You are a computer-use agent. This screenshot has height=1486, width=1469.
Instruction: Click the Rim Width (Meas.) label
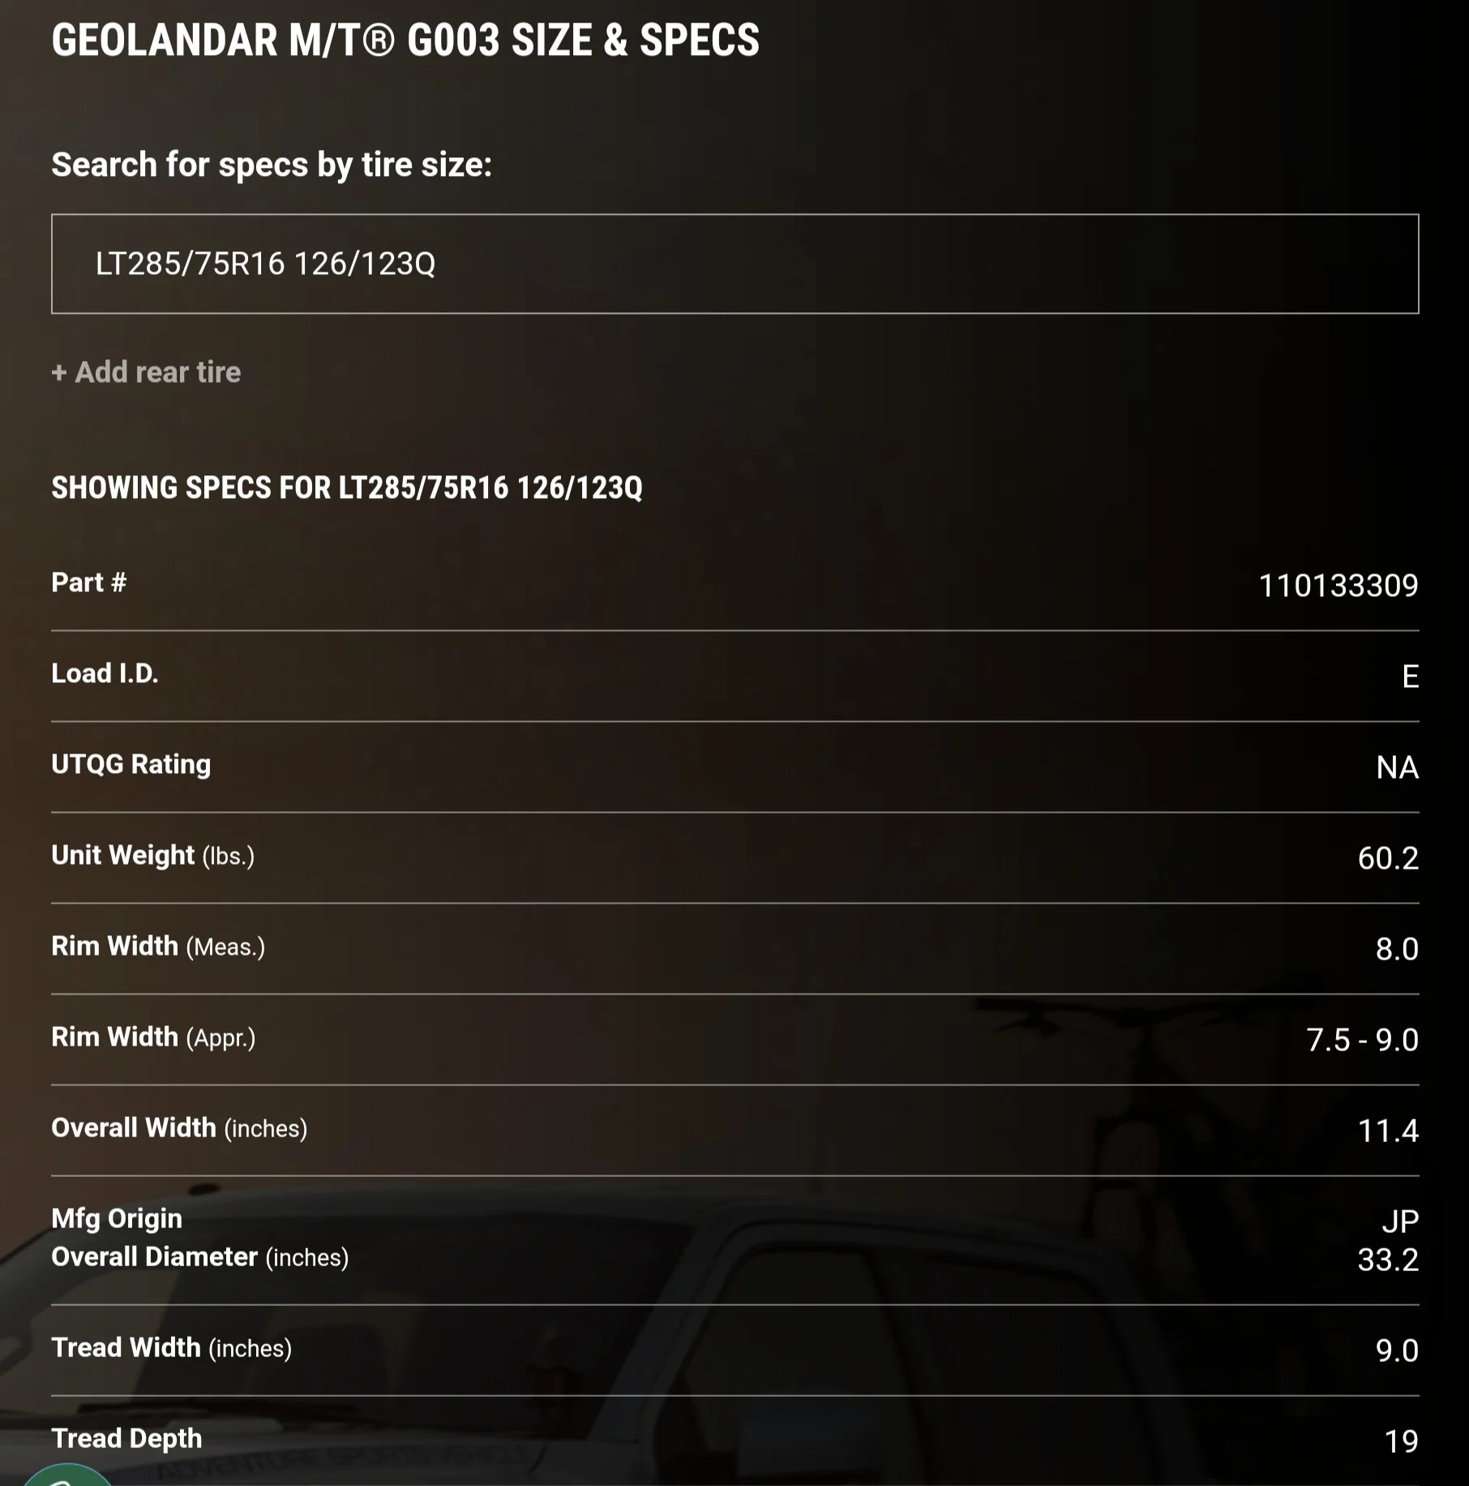(158, 946)
